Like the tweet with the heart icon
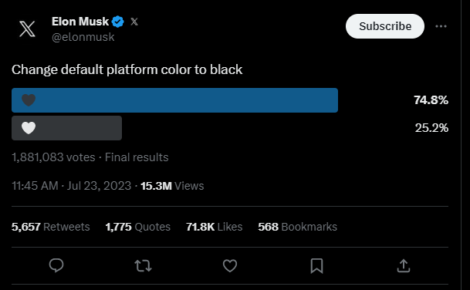Viewport: 470px width, 290px height. (x=230, y=266)
